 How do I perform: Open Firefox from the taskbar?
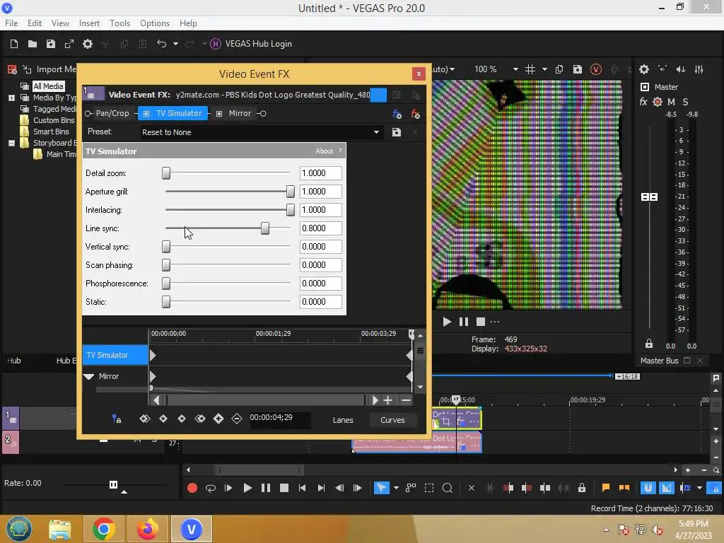click(x=147, y=529)
